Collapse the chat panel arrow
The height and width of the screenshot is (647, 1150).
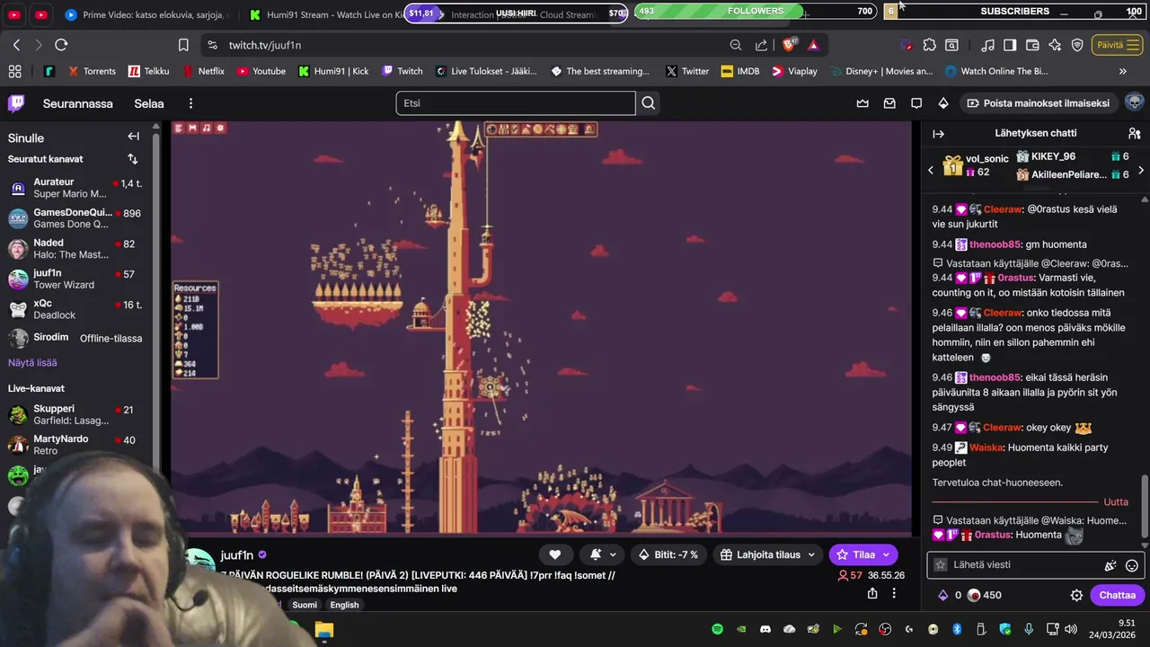coord(939,134)
